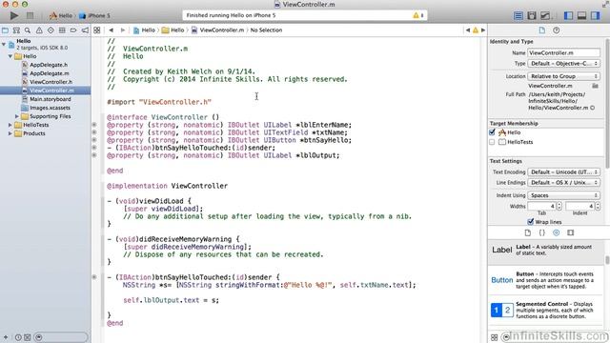Switch to the Assistant editor

[x=532, y=15]
